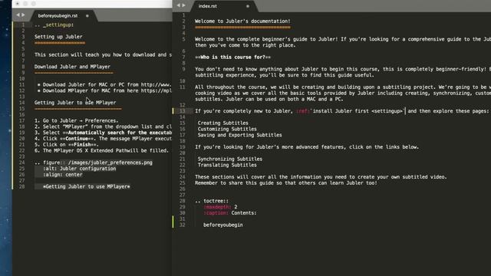This screenshot has width=491, height=276.
Task: Click step 4 'Click Continue' line
Action: (103, 139)
